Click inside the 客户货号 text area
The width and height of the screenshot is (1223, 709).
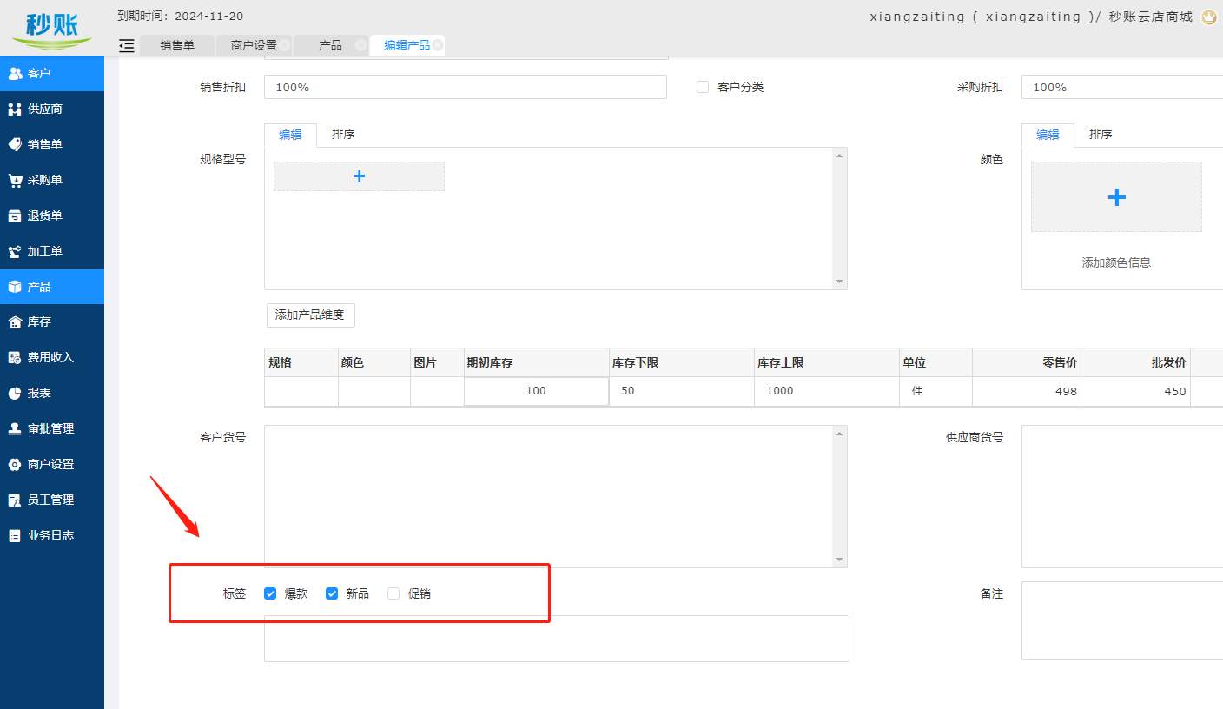[x=548, y=496]
